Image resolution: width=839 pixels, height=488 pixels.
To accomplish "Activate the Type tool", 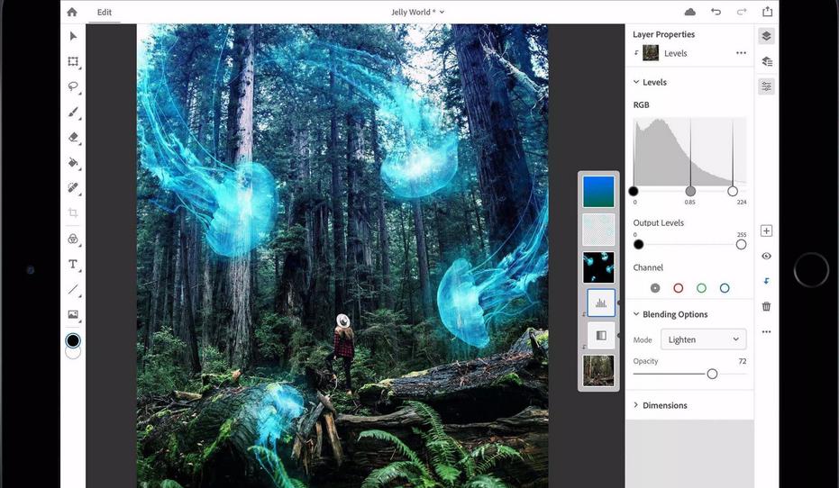I will coord(73,265).
